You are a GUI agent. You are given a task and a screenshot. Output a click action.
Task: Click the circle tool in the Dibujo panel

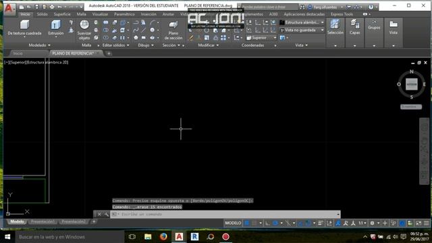(x=153, y=30)
